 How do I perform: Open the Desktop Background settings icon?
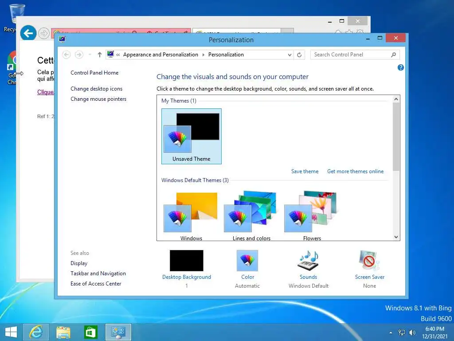[187, 260]
